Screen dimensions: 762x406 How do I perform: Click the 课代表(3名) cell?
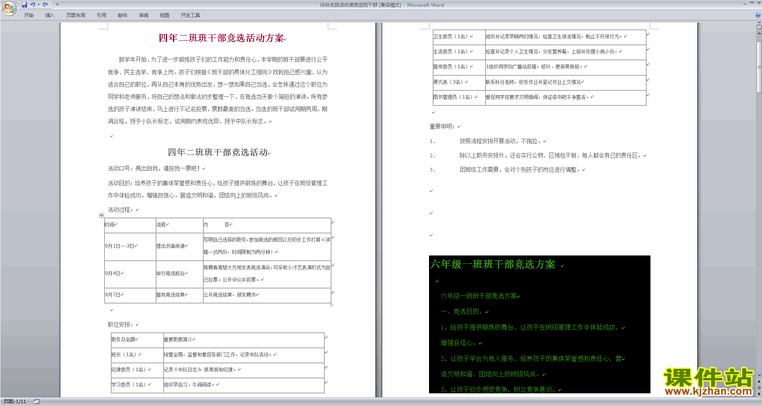click(x=459, y=82)
